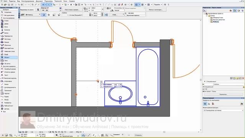Viewport: 245px width, 138px height.
Task: Collapse the project root node in Navigator
Action: [204, 14]
